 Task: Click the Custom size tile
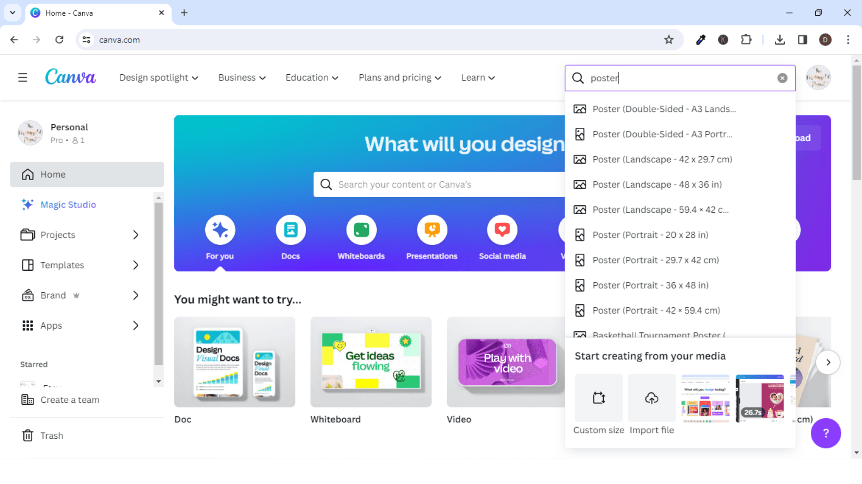[599, 398]
